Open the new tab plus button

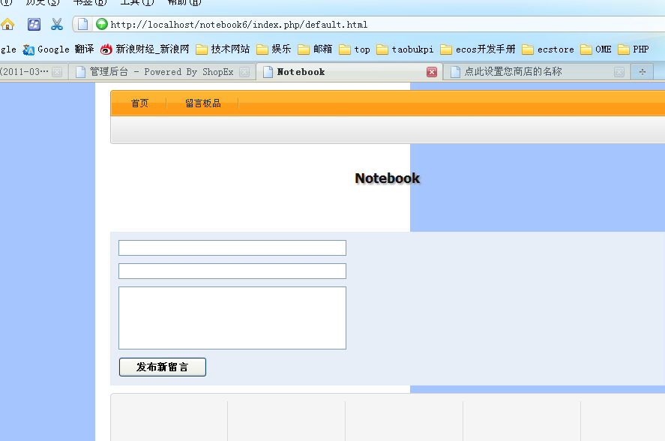tap(643, 72)
